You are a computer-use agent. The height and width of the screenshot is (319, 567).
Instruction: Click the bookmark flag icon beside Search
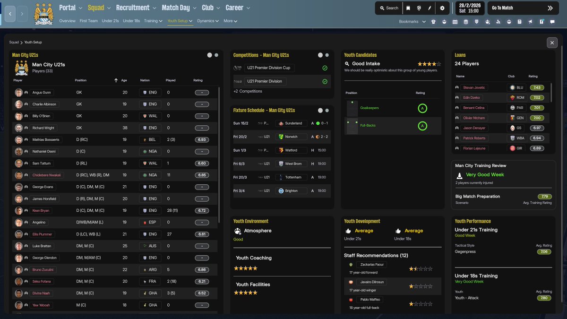point(408,8)
